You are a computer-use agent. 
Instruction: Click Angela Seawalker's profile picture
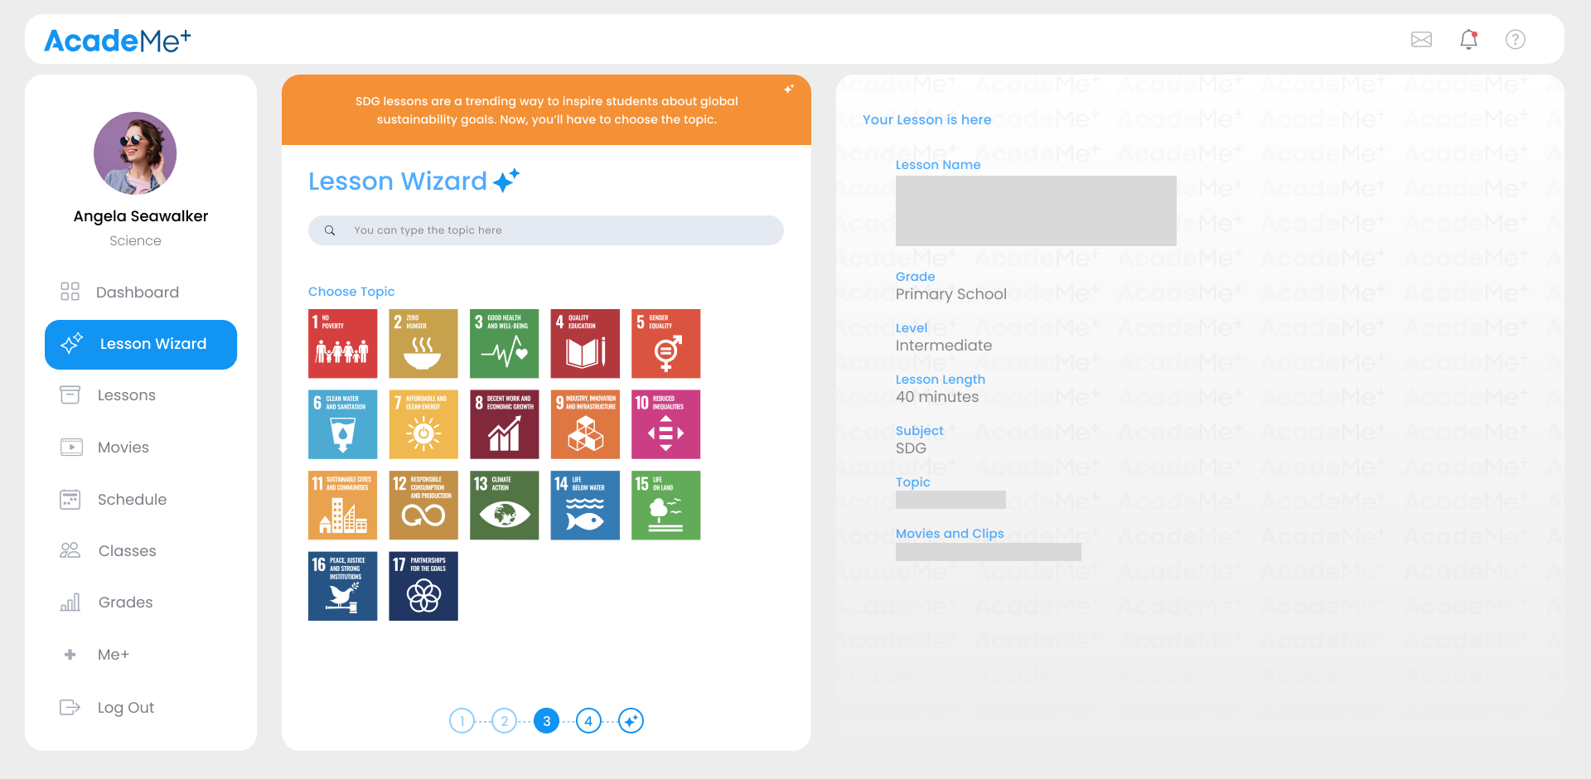tap(135, 153)
